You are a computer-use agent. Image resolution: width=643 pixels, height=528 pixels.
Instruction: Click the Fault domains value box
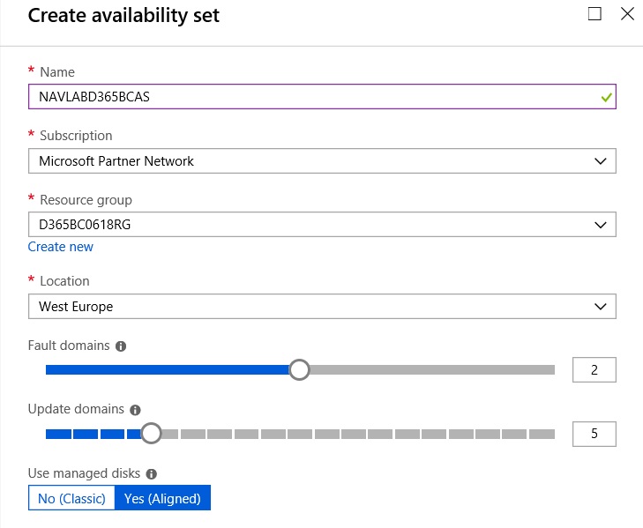point(594,369)
